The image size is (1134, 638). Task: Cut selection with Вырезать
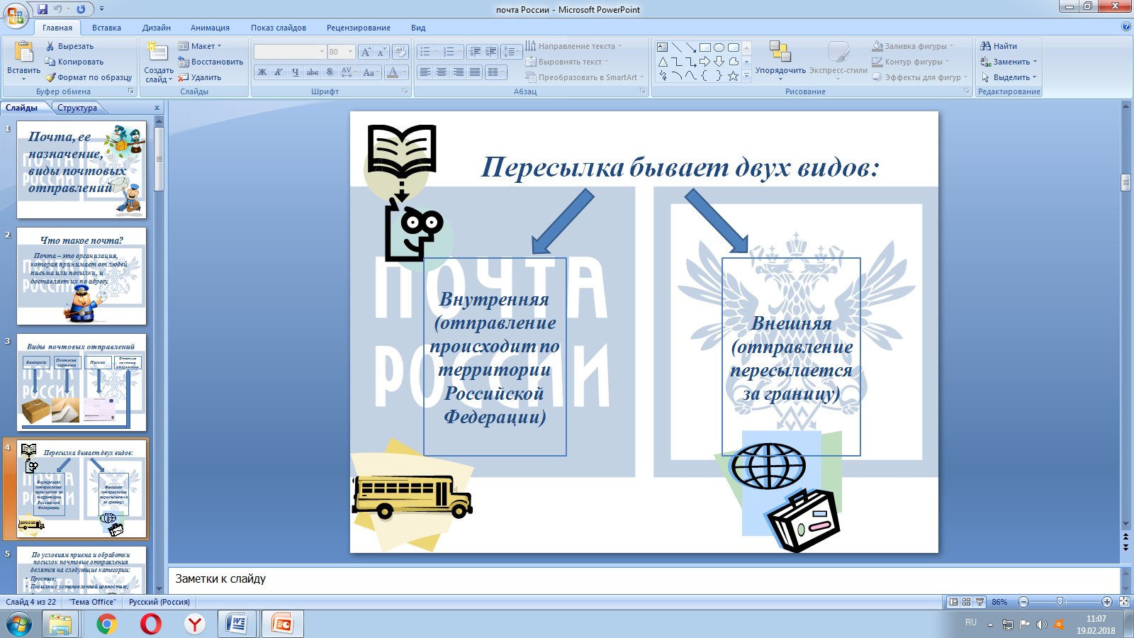pyautogui.click(x=69, y=46)
